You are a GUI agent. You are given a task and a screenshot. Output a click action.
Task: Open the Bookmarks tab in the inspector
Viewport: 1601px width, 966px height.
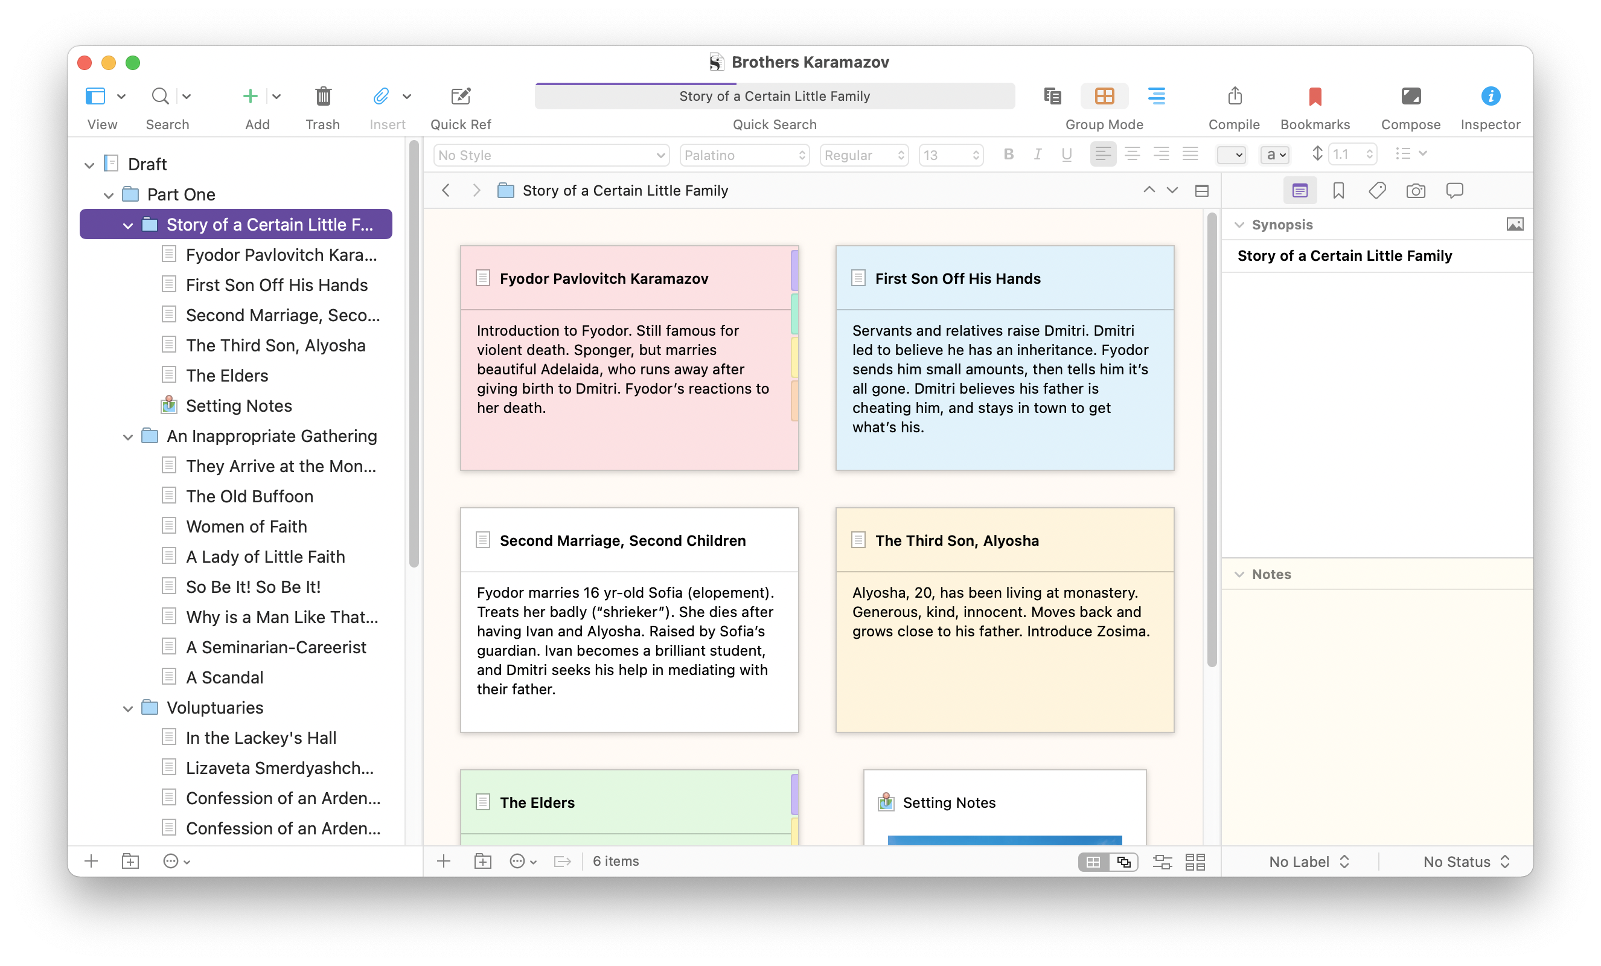(1338, 190)
